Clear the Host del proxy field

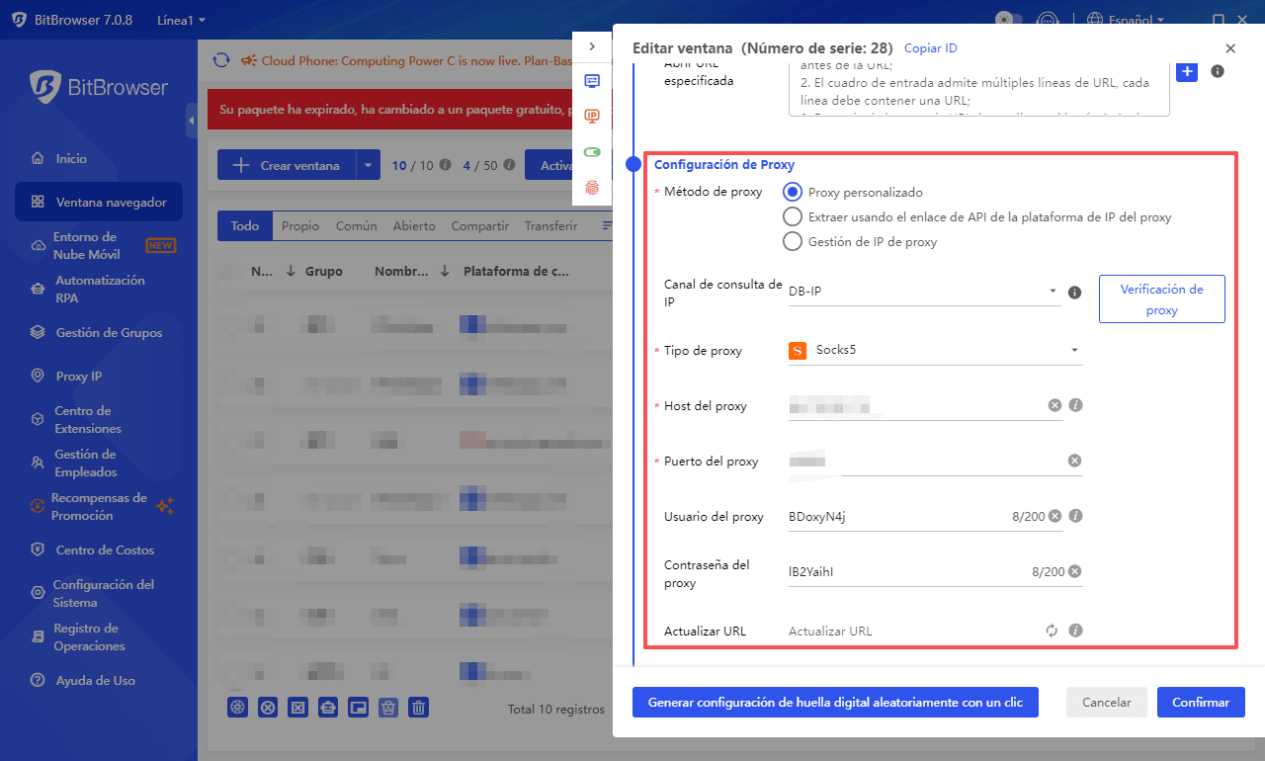[x=1054, y=405]
